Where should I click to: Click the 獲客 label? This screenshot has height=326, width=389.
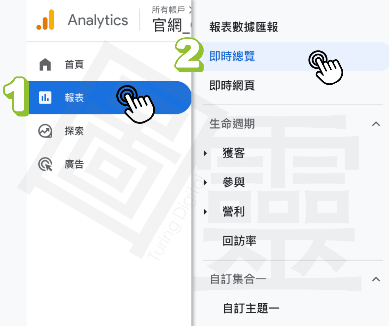[234, 153]
